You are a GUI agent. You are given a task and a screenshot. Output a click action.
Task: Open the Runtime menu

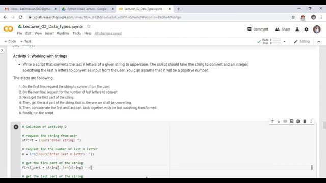pos(63,33)
